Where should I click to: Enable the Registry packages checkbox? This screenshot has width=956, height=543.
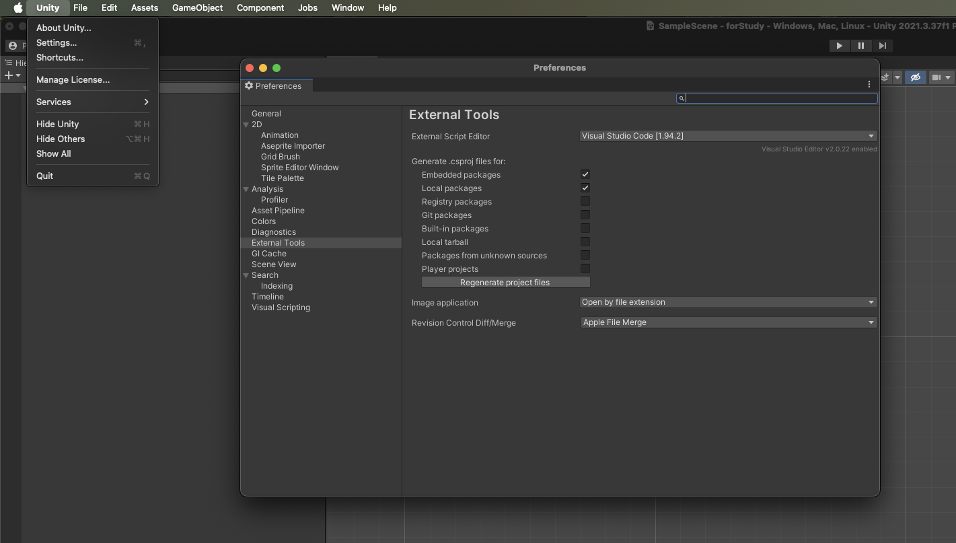tap(585, 201)
